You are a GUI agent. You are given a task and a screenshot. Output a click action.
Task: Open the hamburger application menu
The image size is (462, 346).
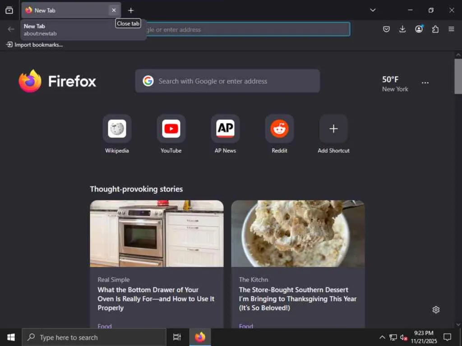pos(451,29)
